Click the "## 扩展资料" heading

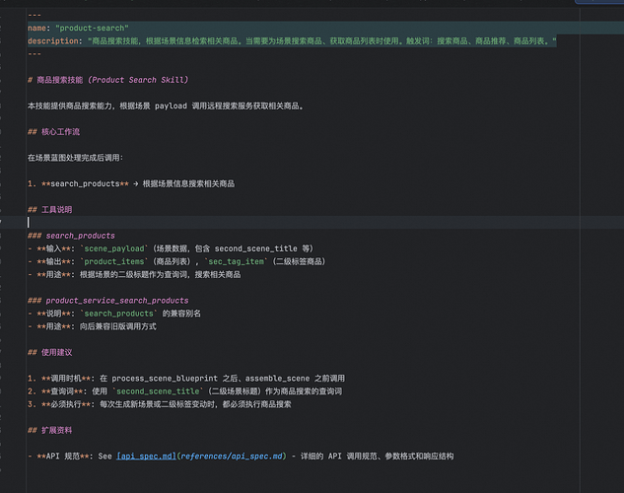coord(49,430)
